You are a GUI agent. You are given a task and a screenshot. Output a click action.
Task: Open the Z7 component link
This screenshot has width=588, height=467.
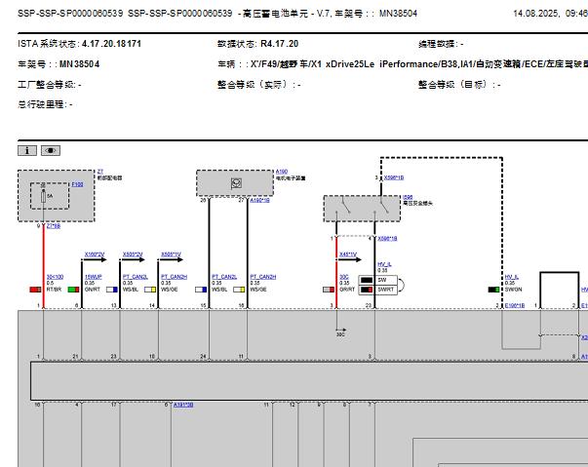[100, 172]
